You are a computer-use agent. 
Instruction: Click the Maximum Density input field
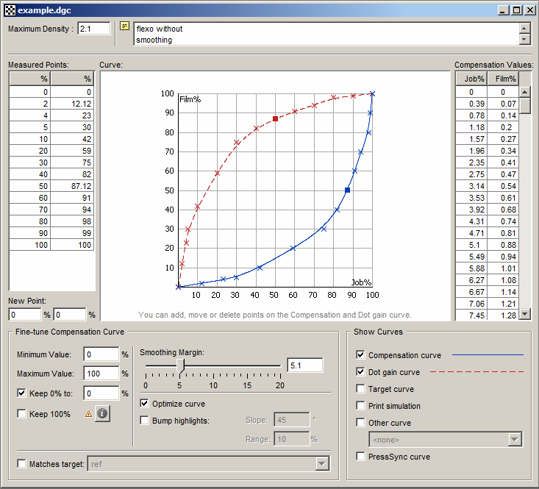point(94,29)
